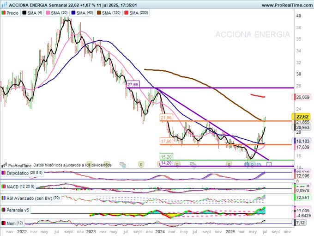314x236 pixels.
Task: Select the SMA (40) legend label
Action: pos(85,13)
